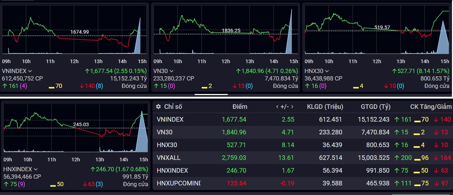453x195 pixels.
Task: Click the right arrow beside +/- column
Action: [x=292, y=107]
